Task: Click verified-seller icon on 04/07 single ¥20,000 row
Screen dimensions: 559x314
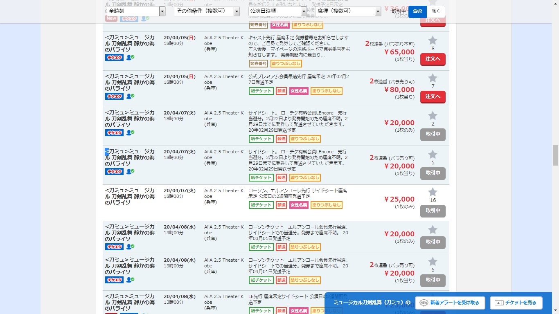Action: click(130, 132)
